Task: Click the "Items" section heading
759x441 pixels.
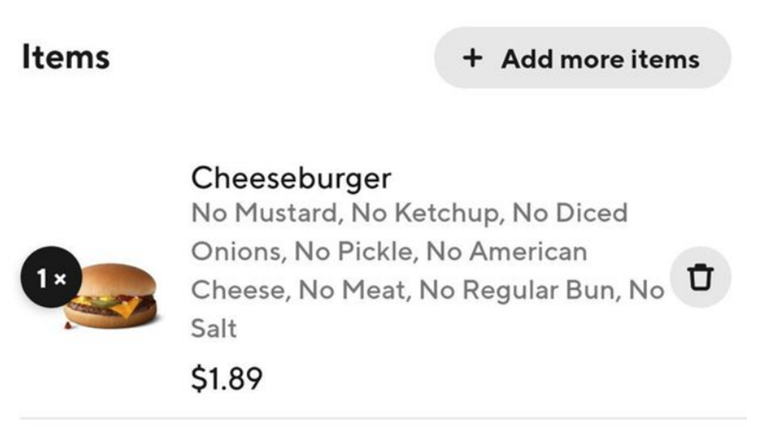Action: (x=65, y=57)
